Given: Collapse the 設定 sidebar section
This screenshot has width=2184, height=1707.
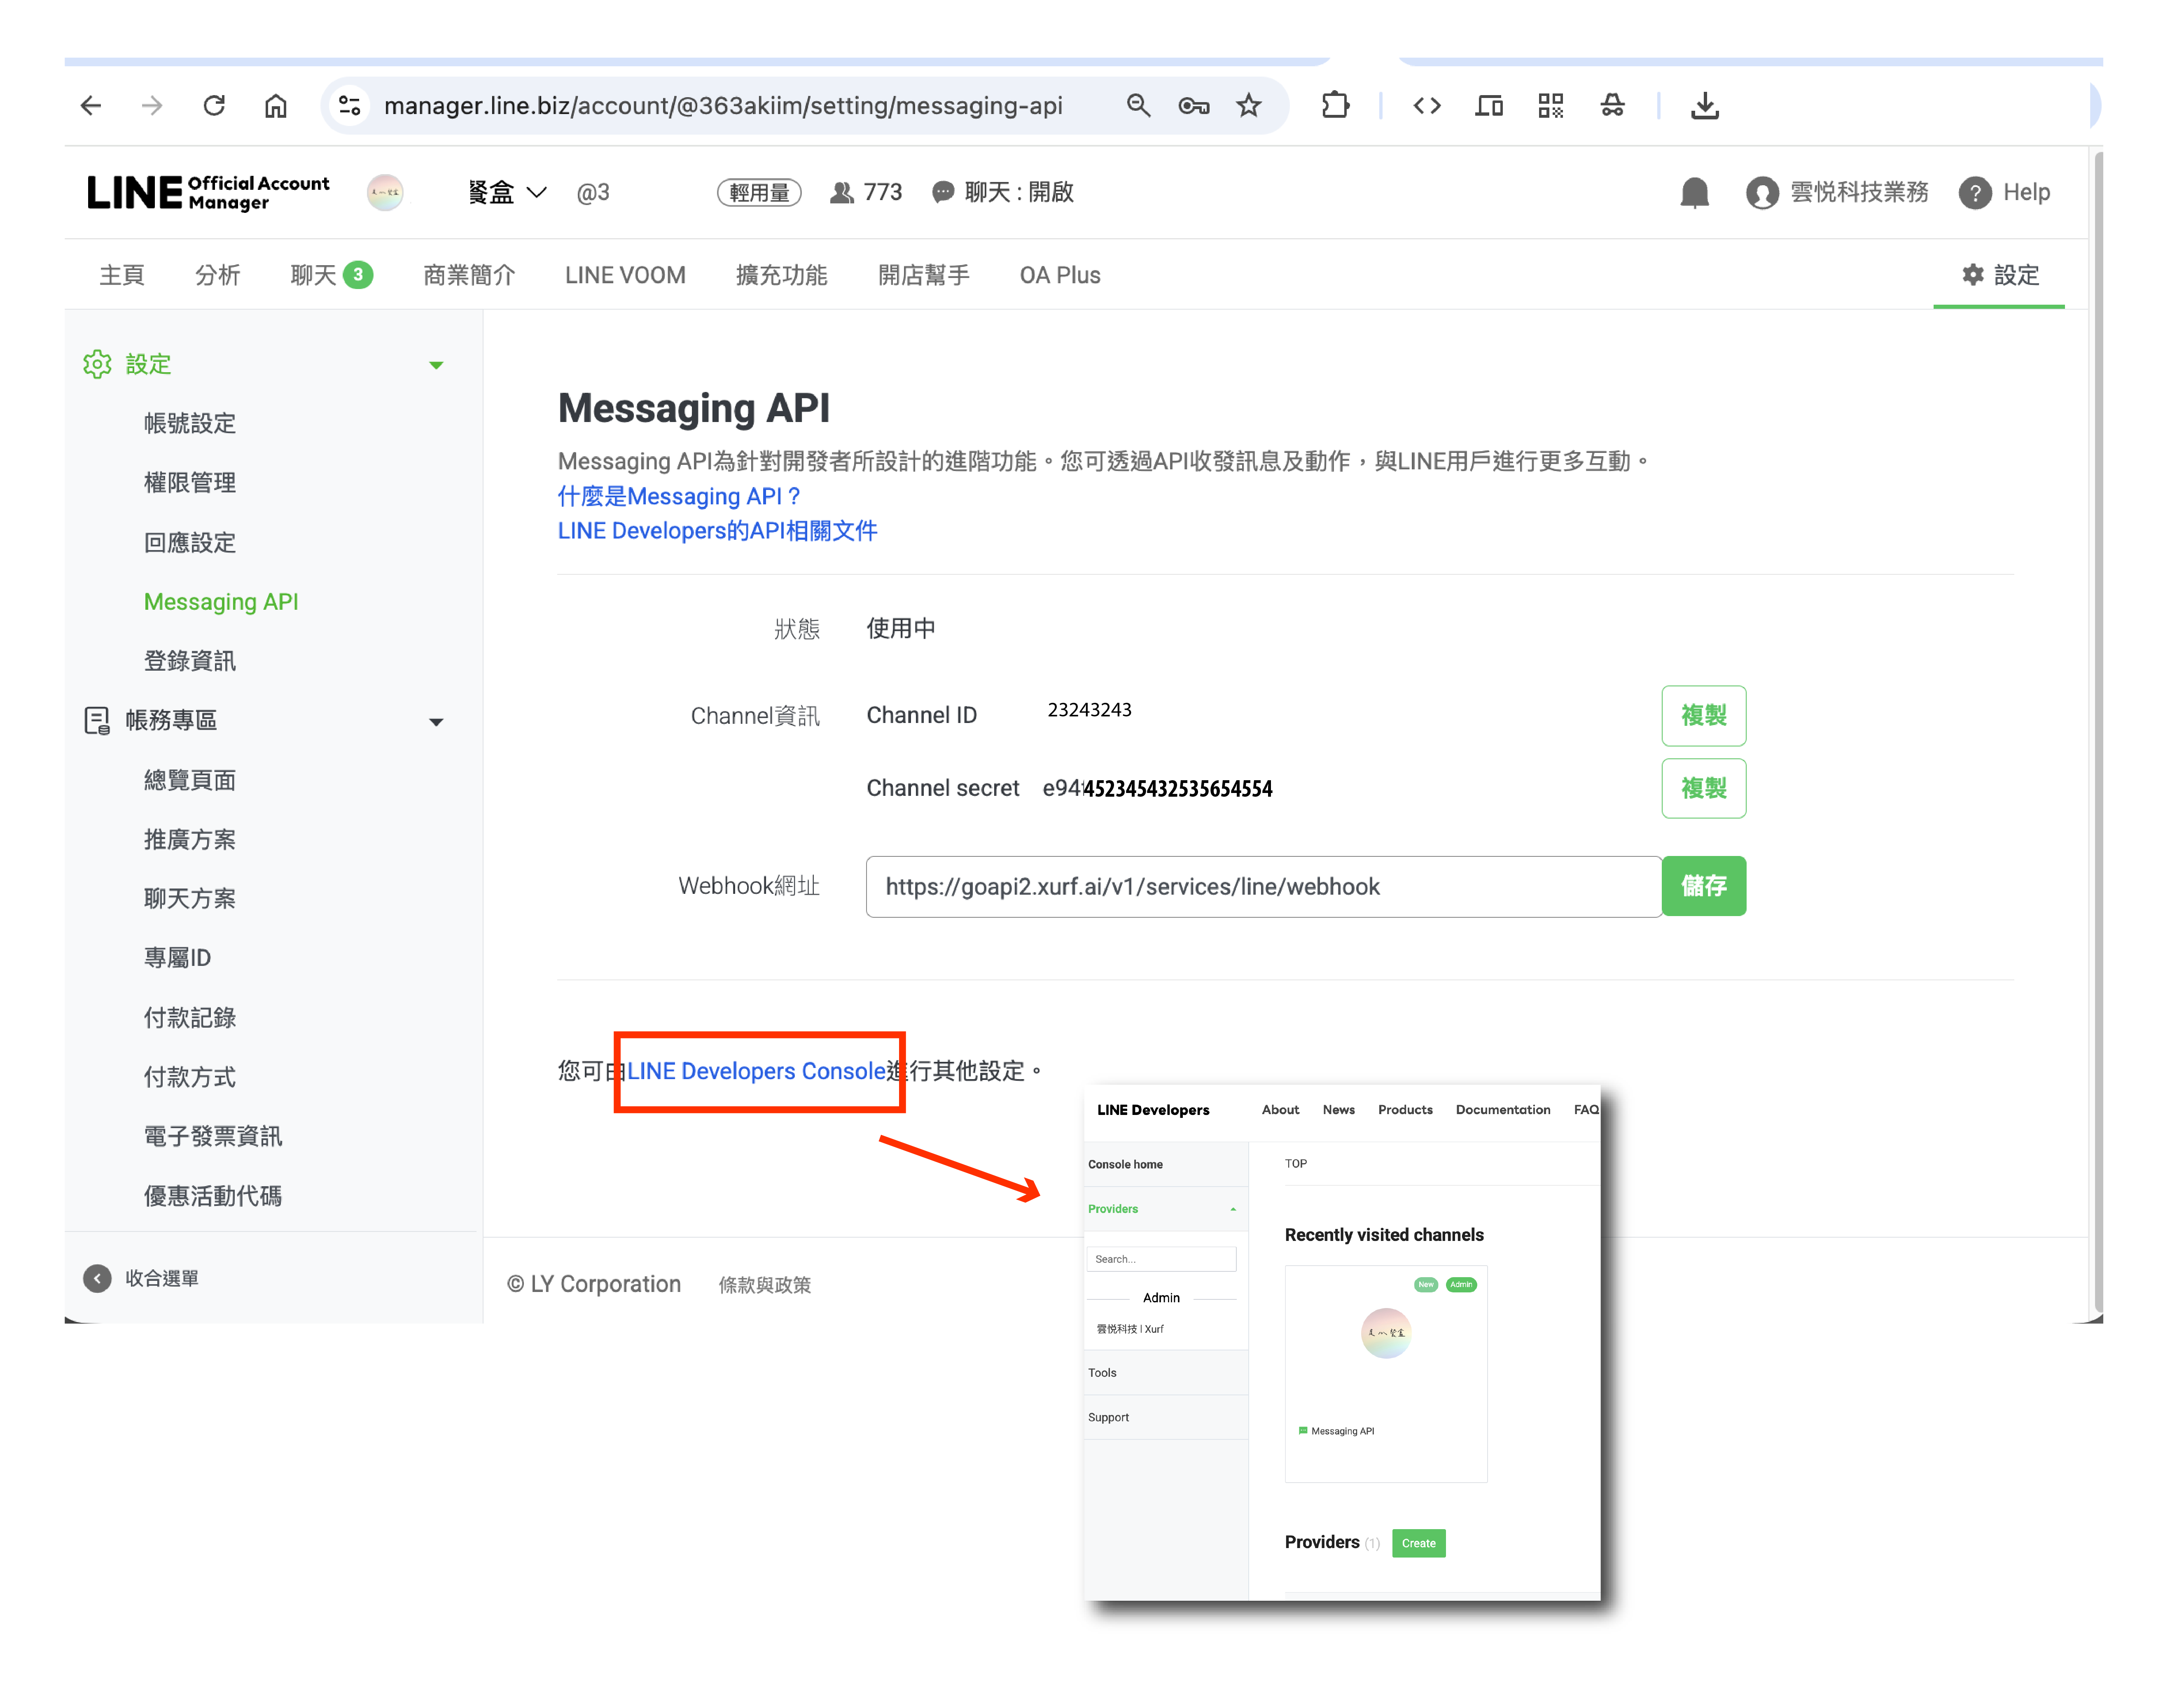Looking at the screenshot, I should (x=436, y=365).
